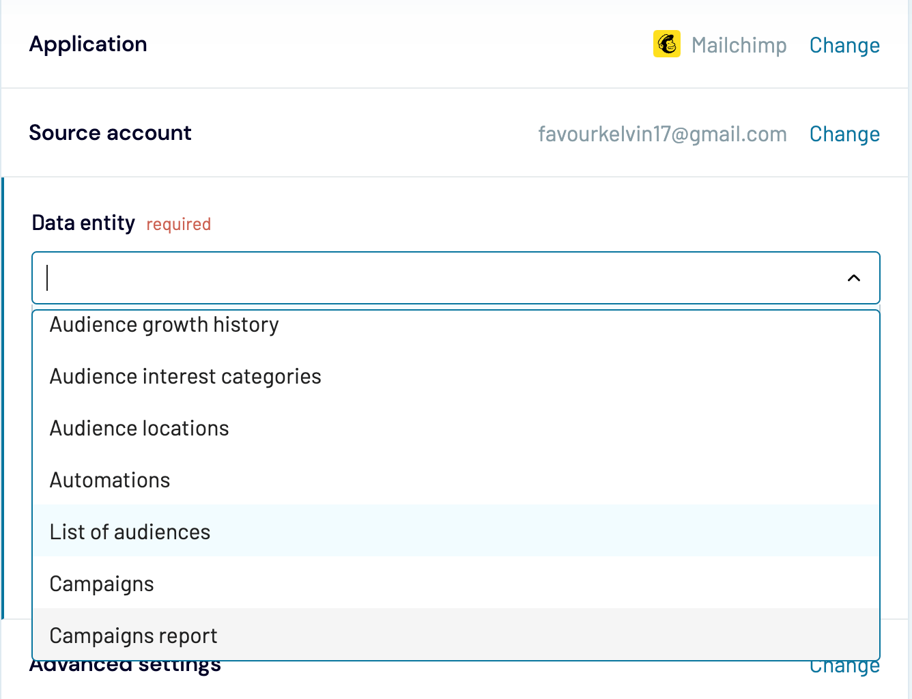Click the red "required" indicator

[178, 224]
